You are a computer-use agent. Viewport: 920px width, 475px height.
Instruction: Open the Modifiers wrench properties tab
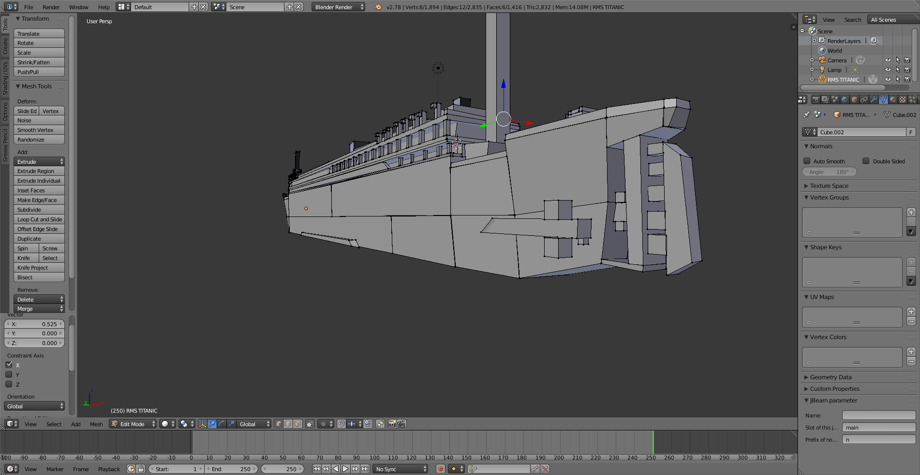pos(874,100)
